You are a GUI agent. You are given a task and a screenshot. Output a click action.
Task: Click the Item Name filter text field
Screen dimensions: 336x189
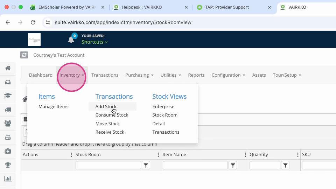point(195,165)
